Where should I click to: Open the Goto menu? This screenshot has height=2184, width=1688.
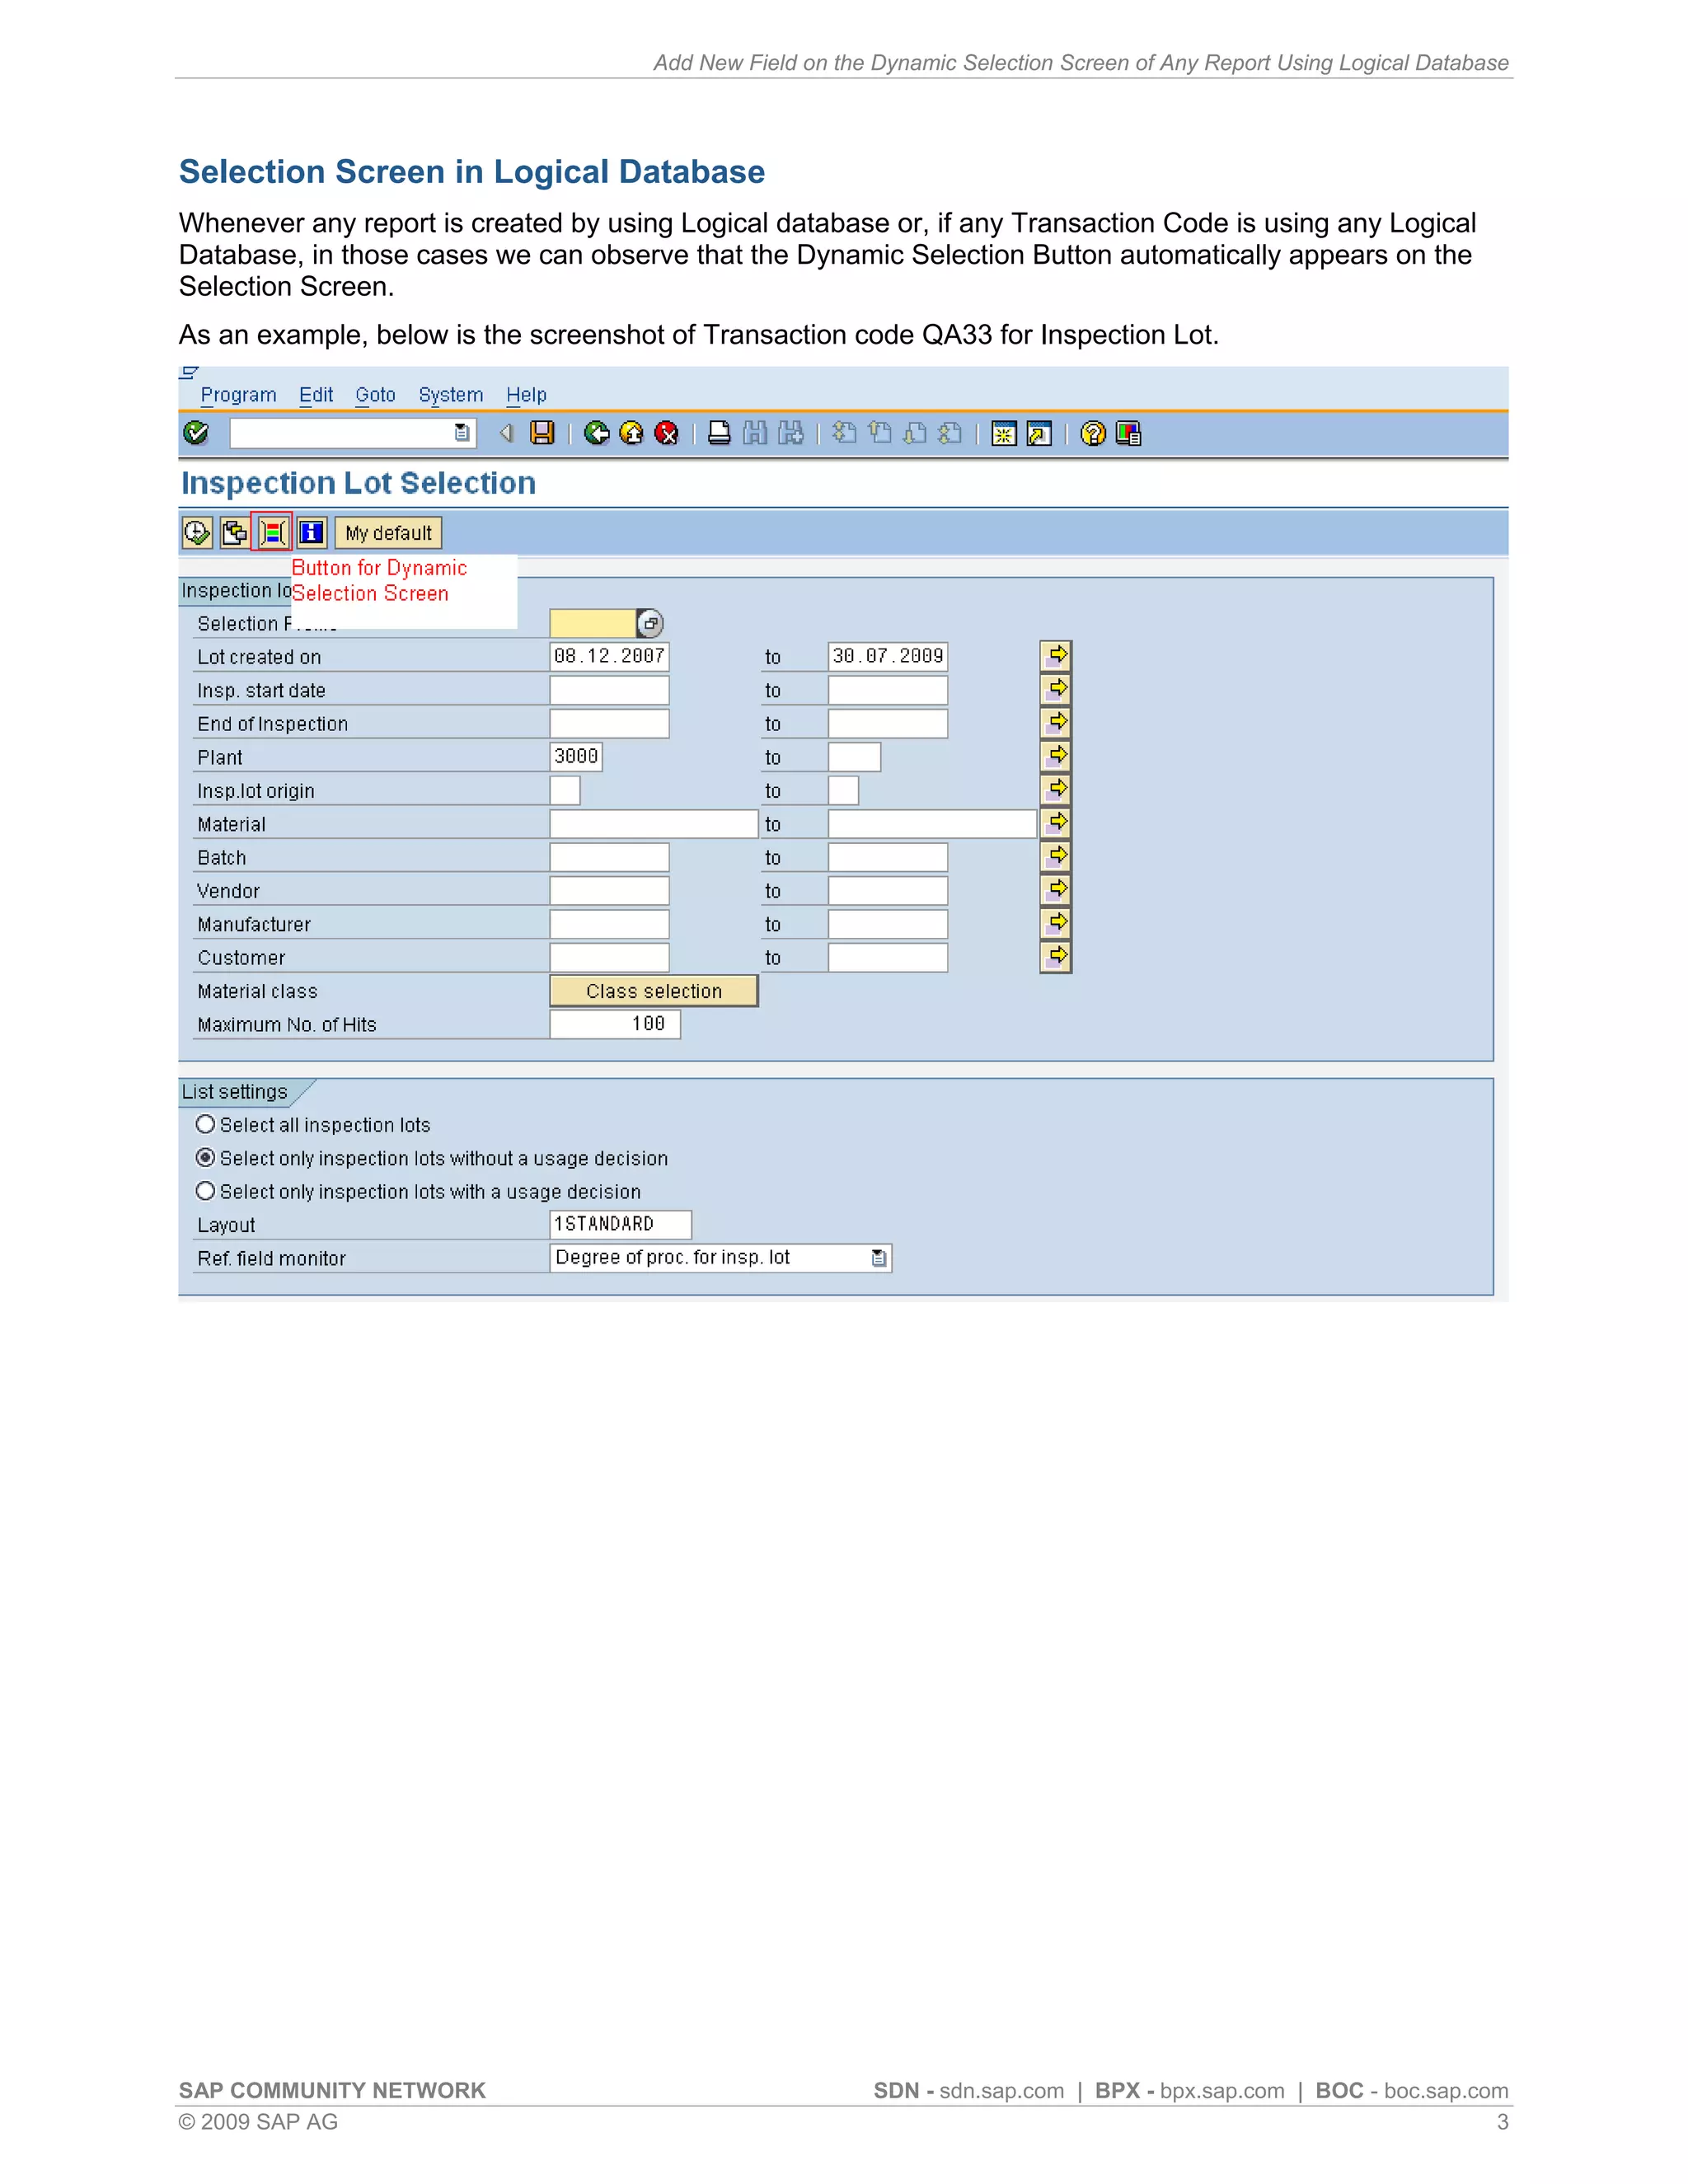(x=375, y=395)
